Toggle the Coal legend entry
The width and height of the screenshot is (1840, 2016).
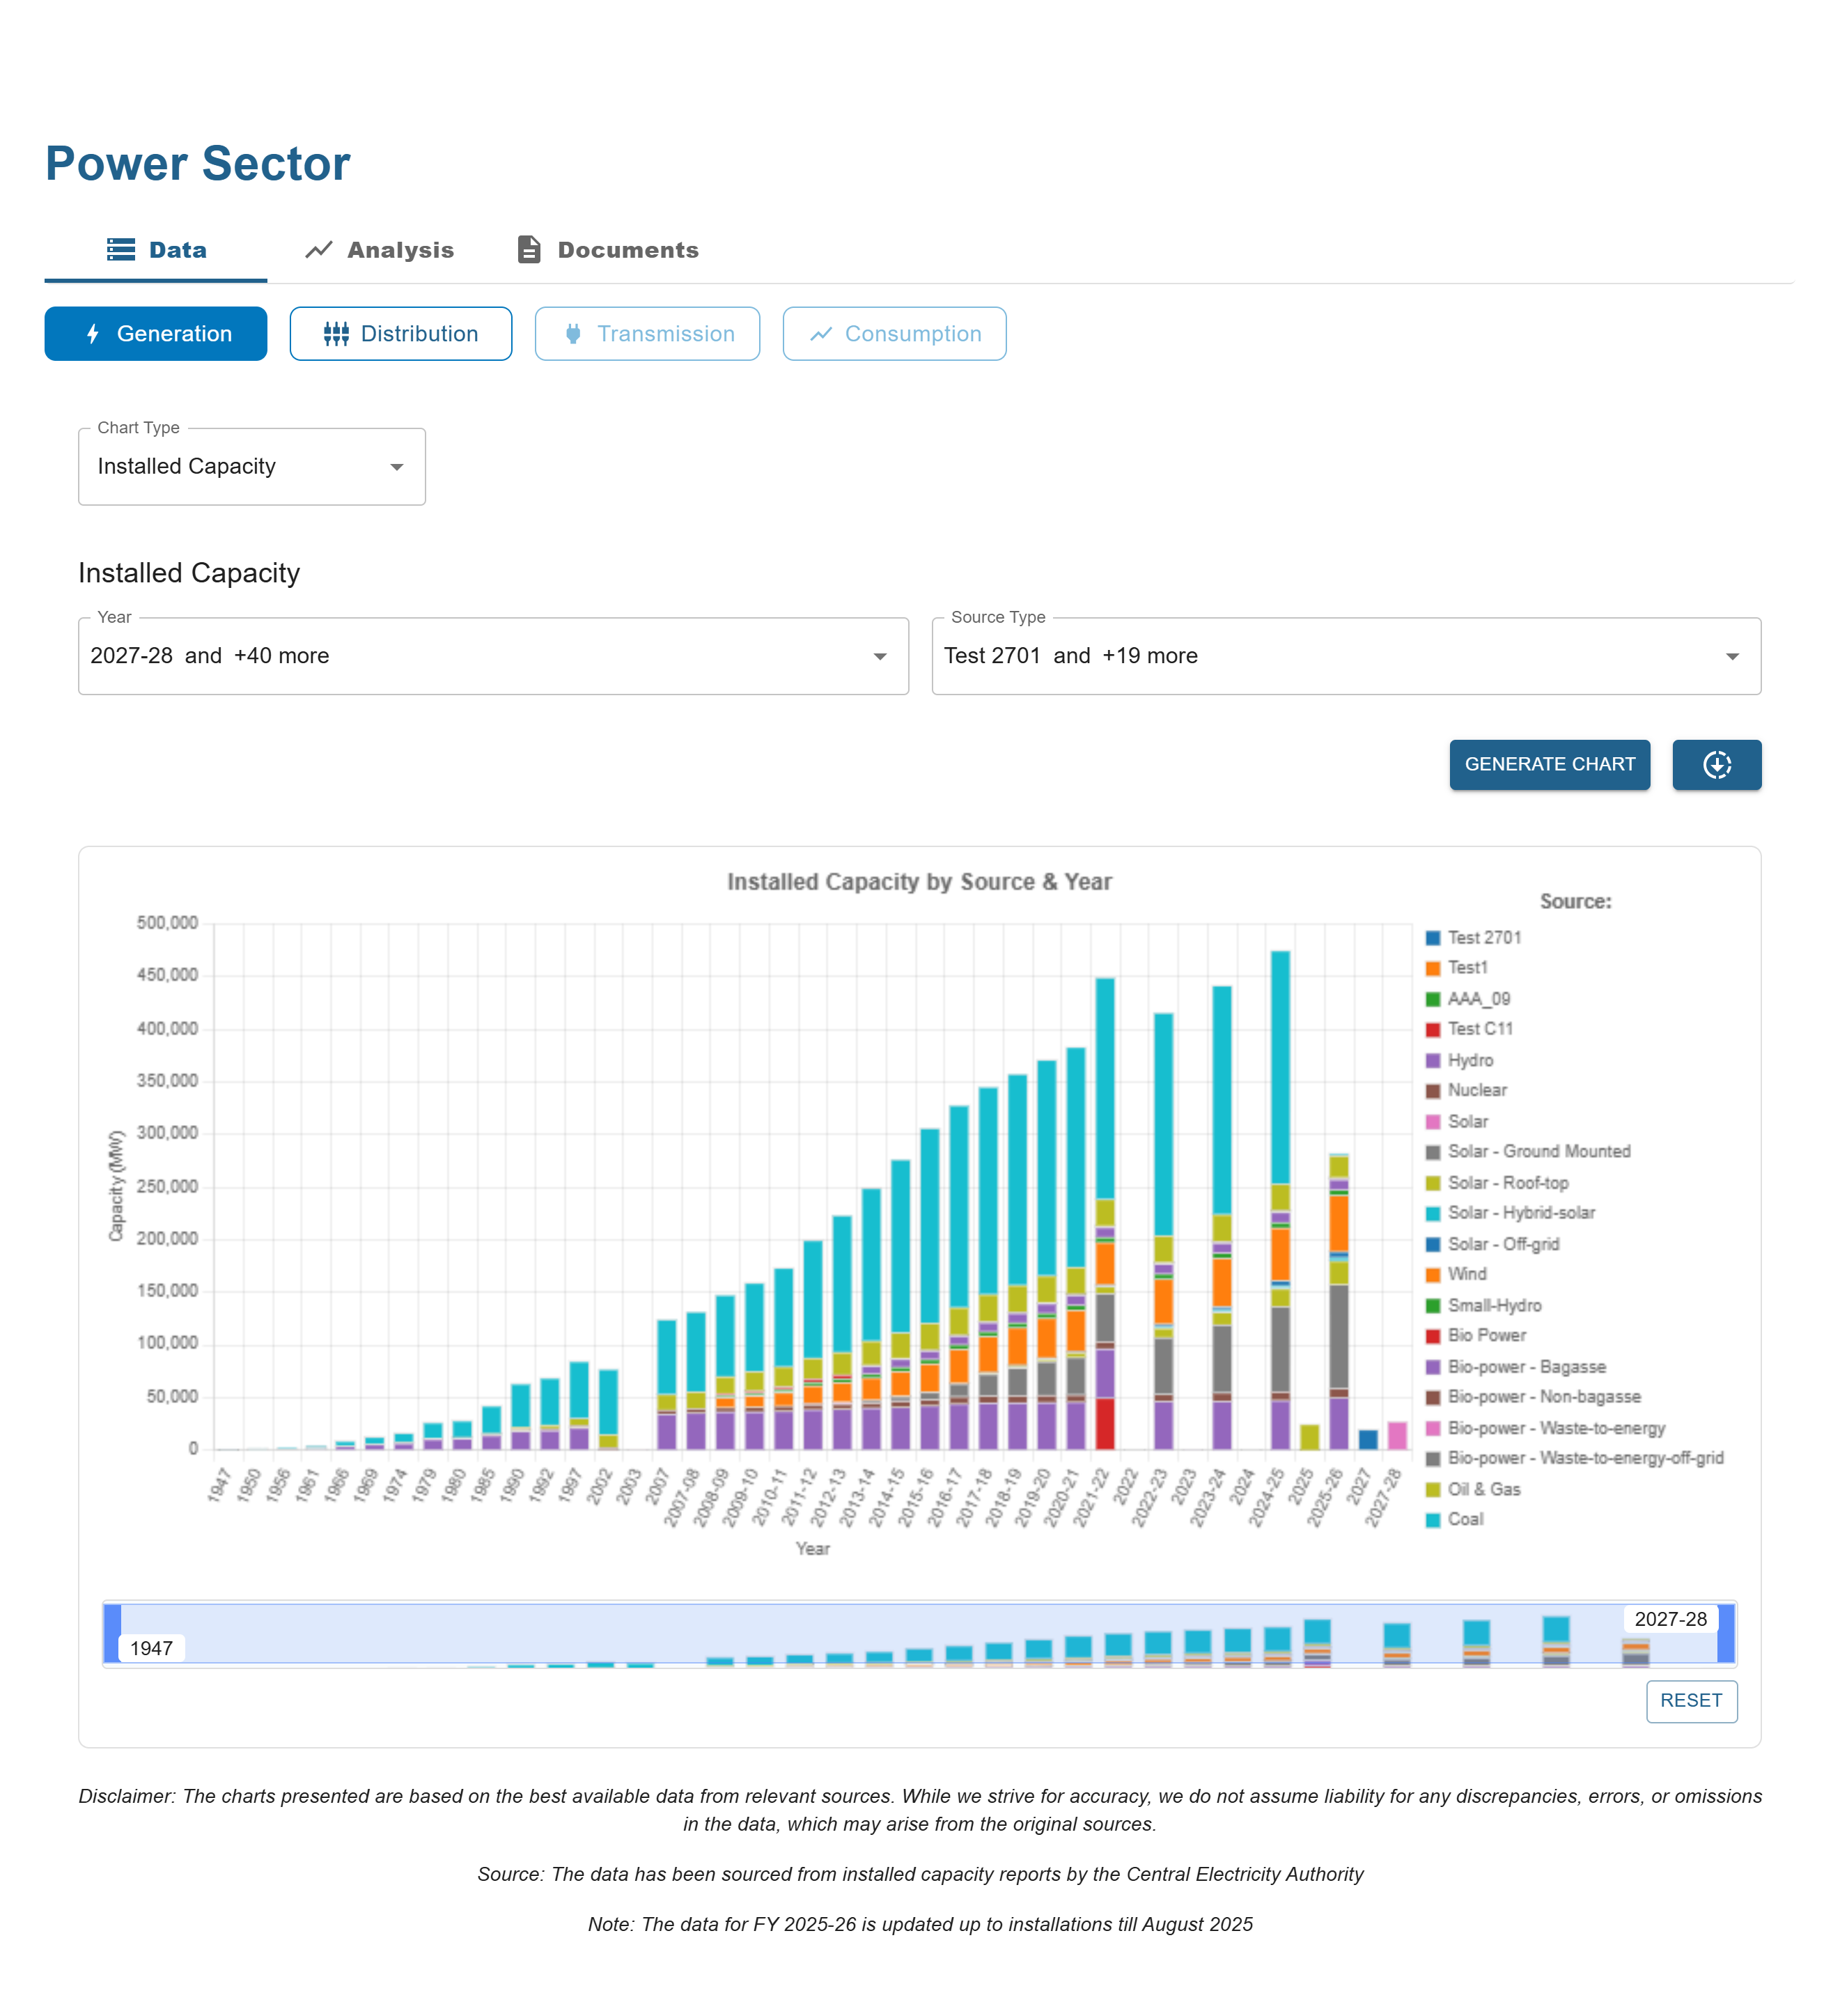point(1465,1519)
